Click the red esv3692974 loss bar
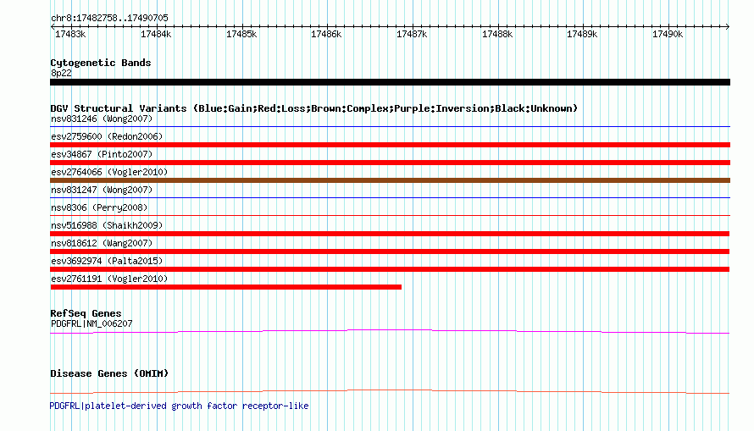The image size is (754, 431). (390, 269)
